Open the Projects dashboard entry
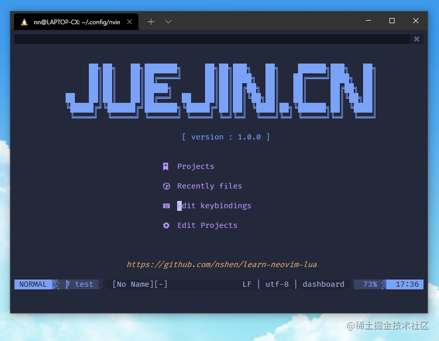 pyautogui.click(x=196, y=166)
